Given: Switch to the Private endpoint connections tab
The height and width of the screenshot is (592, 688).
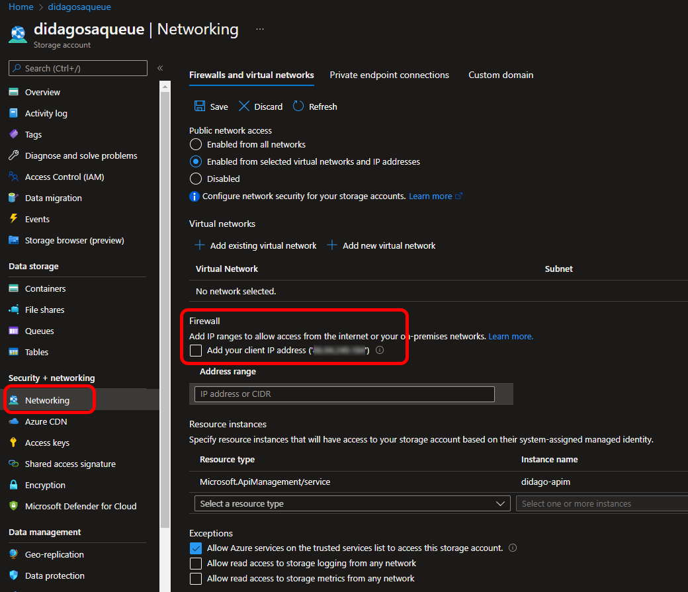Looking at the screenshot, I should click(389, 75).
